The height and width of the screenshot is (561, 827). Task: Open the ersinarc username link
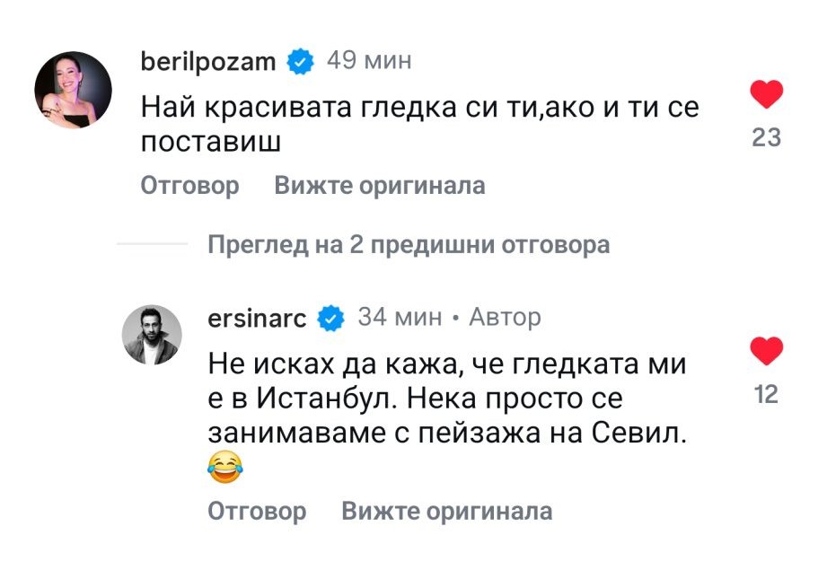(x=257, y=318)
